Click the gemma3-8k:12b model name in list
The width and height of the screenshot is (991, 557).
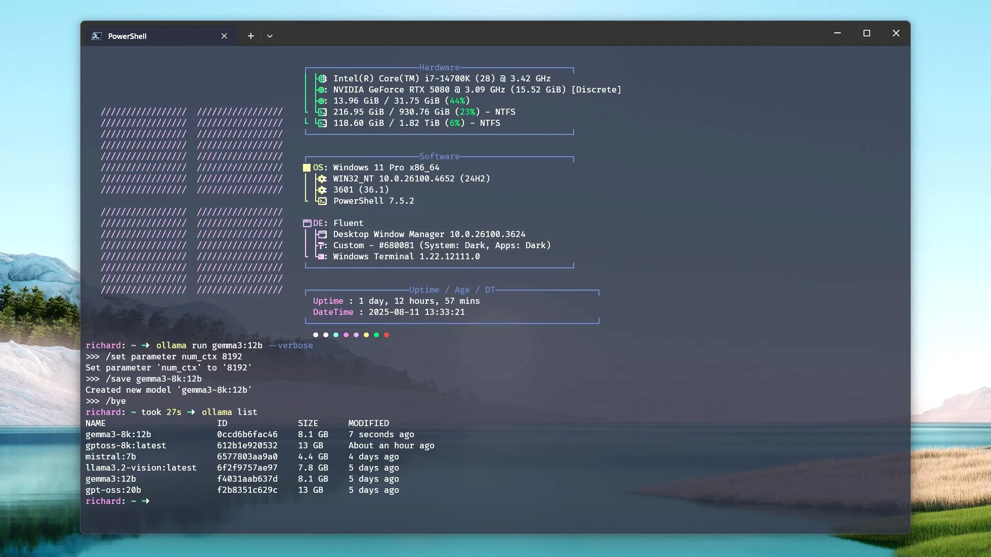pyautogui.click(x=118, y=434)
